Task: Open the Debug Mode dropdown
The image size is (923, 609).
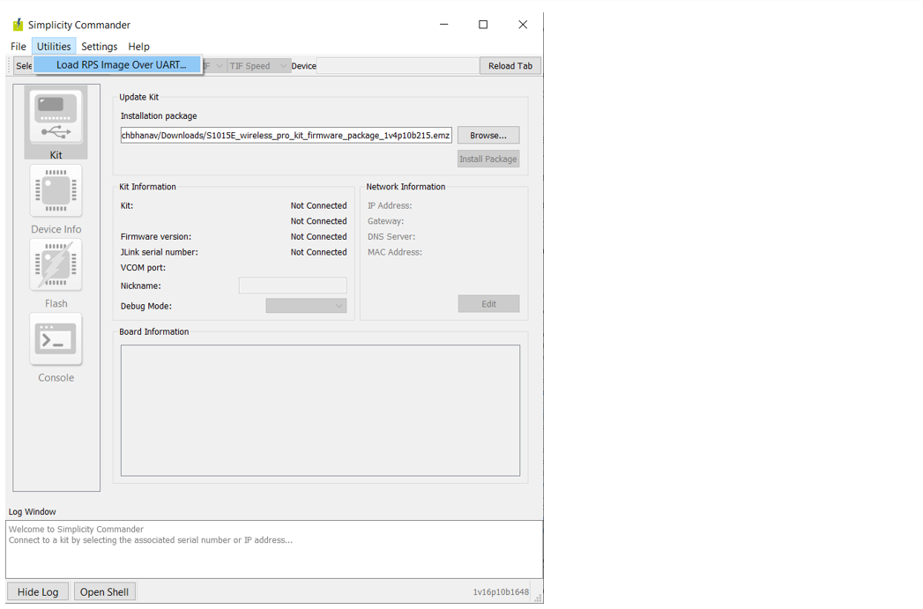Action: click(x=305, y=305)
